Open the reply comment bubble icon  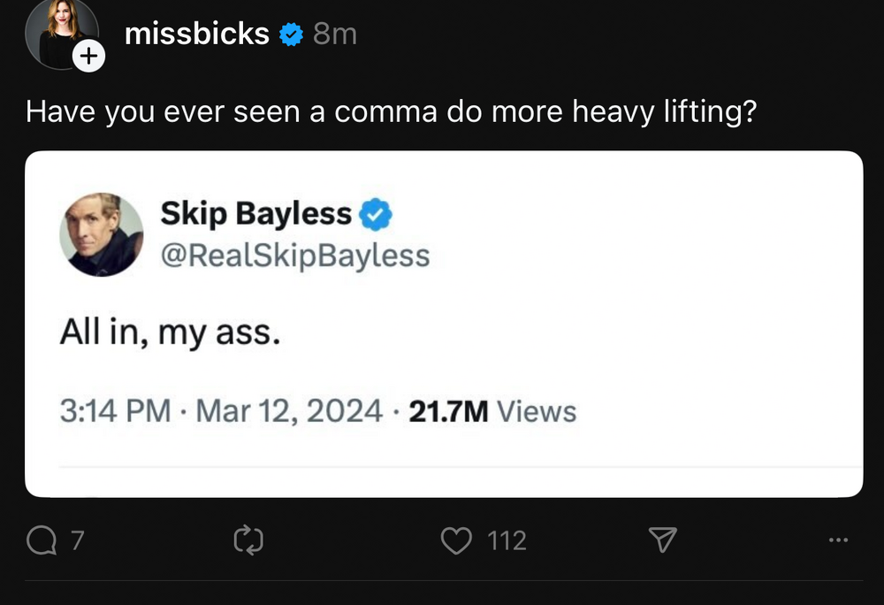[42, 540]
